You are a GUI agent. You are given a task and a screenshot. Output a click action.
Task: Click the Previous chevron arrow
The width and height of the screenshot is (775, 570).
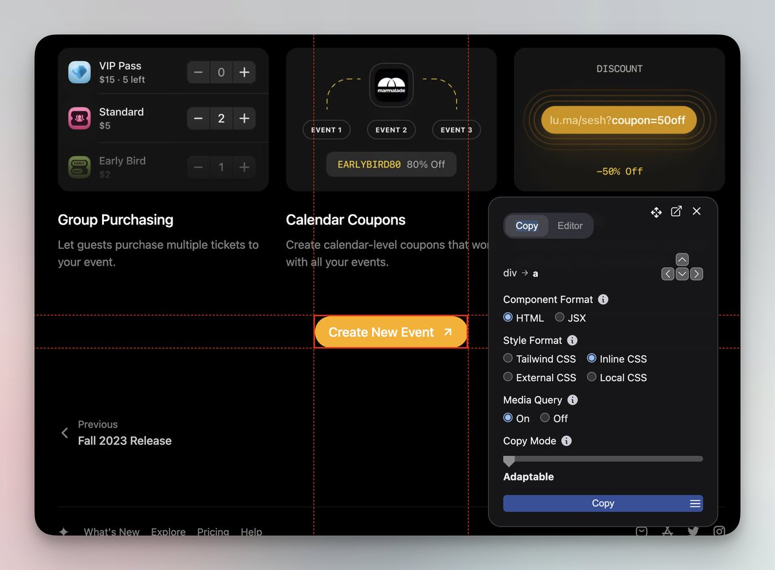click(x=65, y=433)
